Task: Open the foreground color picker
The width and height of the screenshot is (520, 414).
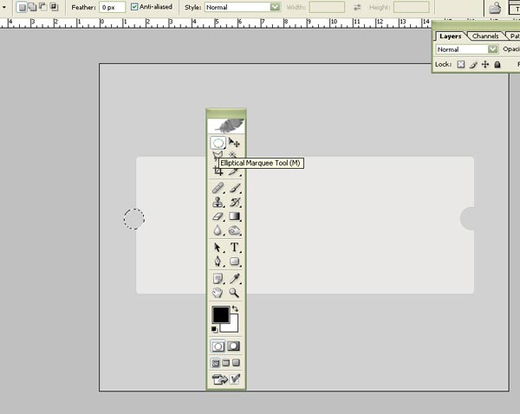Action: 220,314
